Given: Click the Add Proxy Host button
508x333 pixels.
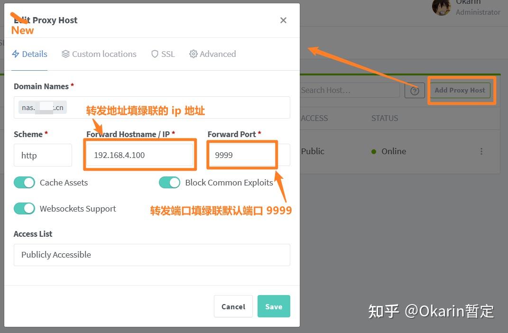Looking at the screenshot, I should click(x=460, y=90).
